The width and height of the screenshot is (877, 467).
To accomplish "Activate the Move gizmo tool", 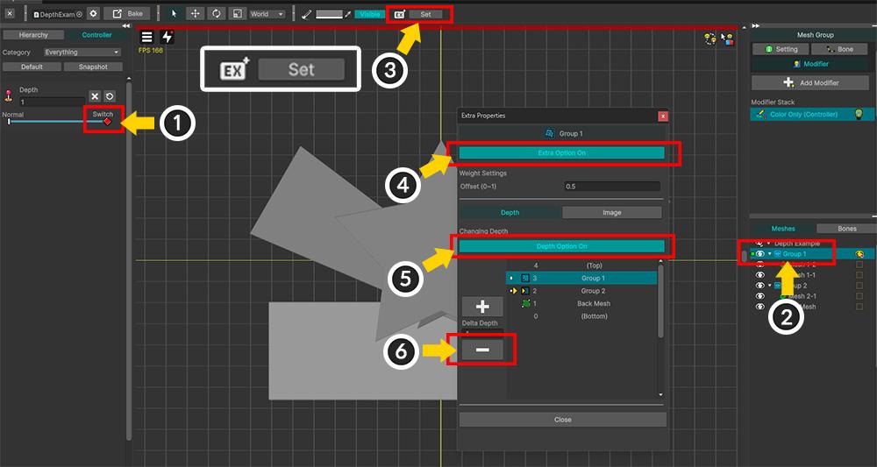I will point(194,14).
